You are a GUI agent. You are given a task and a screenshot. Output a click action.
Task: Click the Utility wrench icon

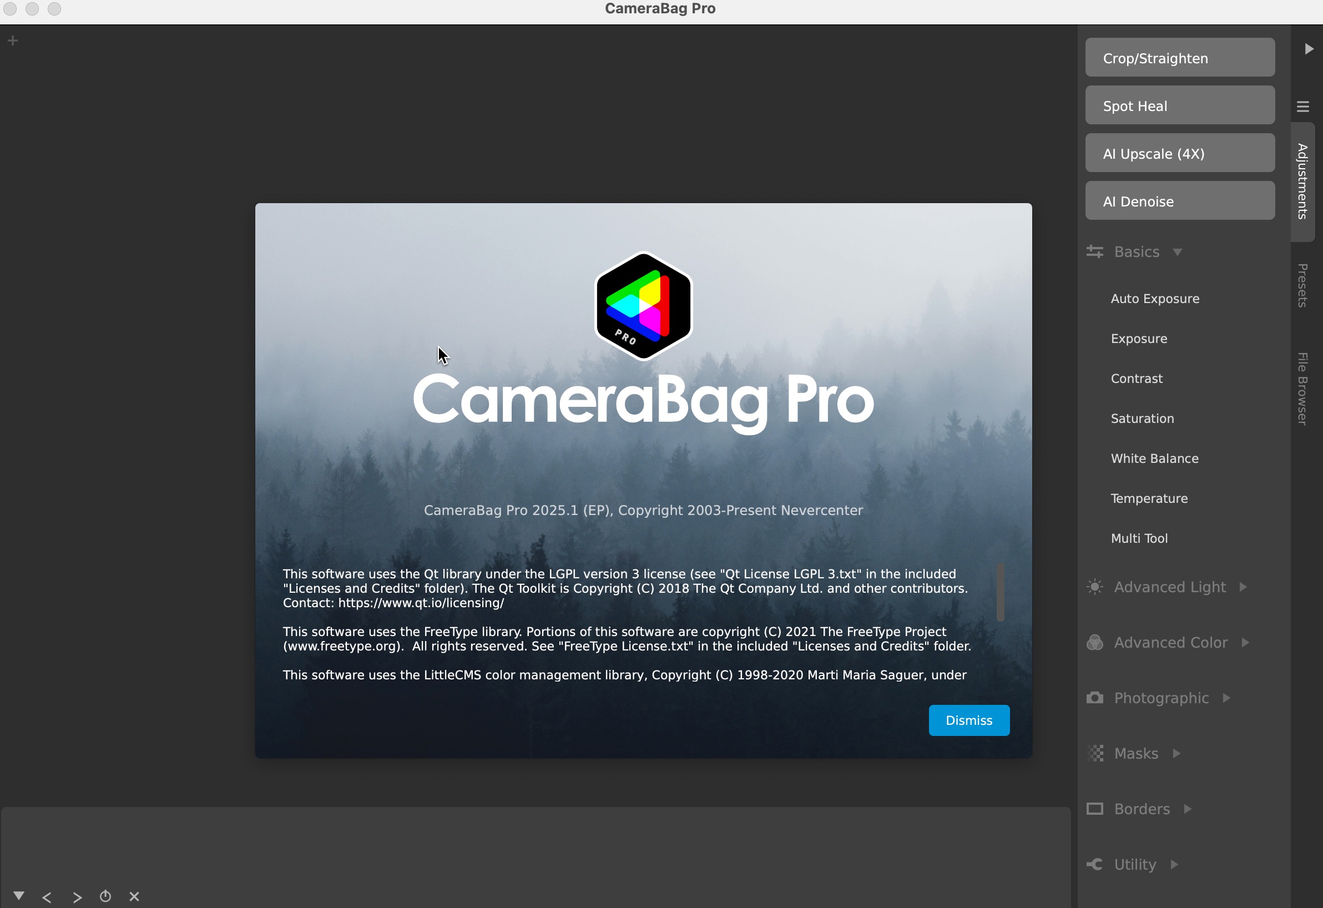1094,865
